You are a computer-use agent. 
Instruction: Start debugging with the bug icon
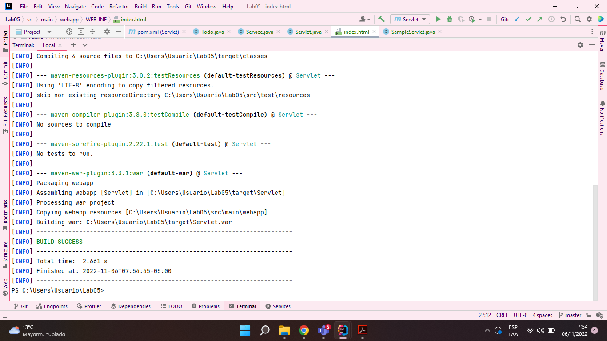[x=450, y=20]
